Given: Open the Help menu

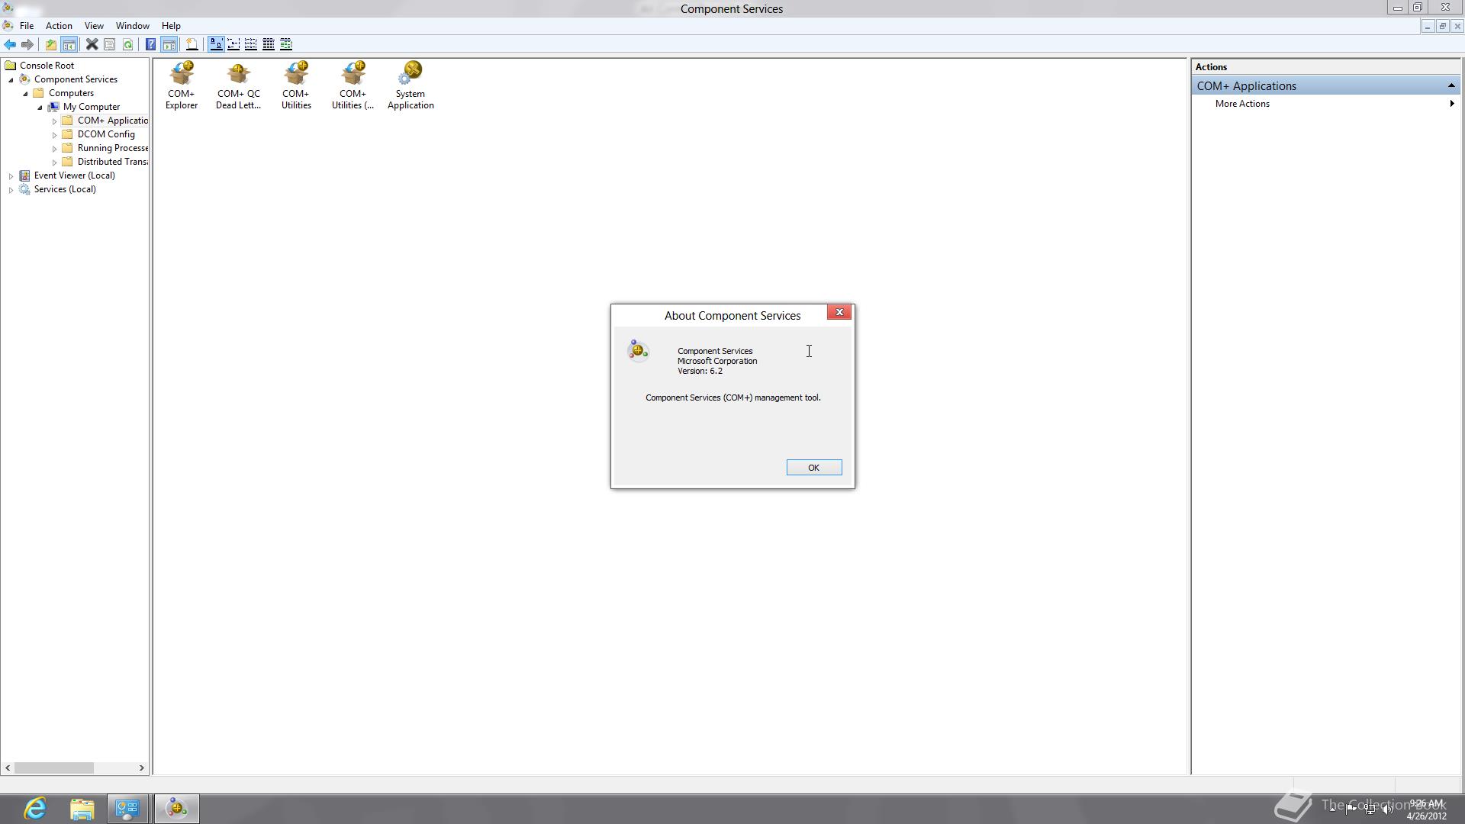Looking at the screenshot, I should 171,26.
